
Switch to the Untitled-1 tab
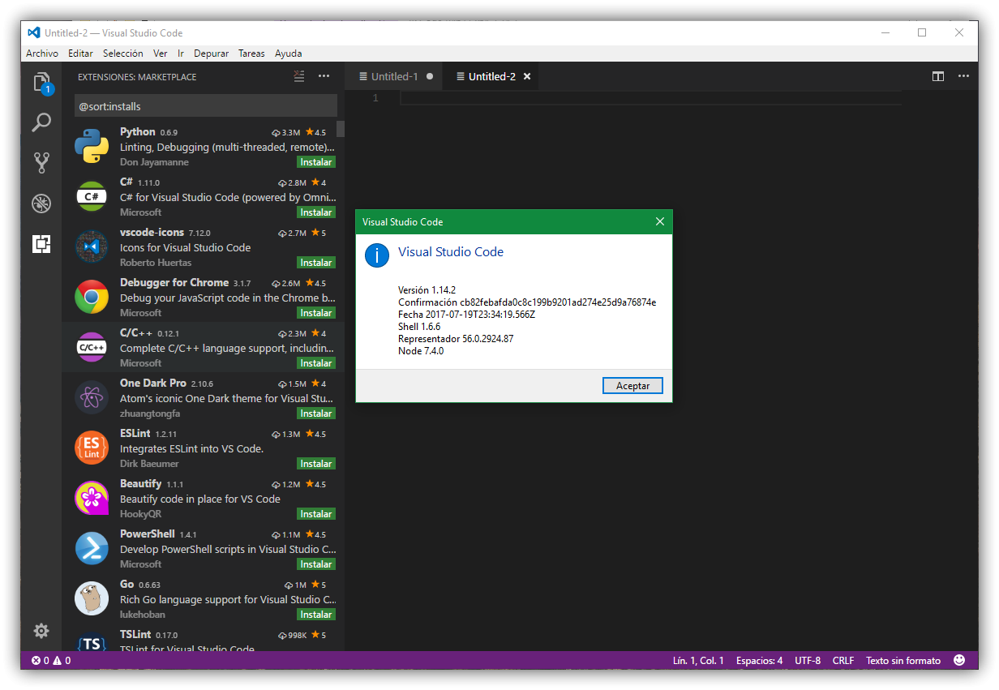[x=394, y=77]
